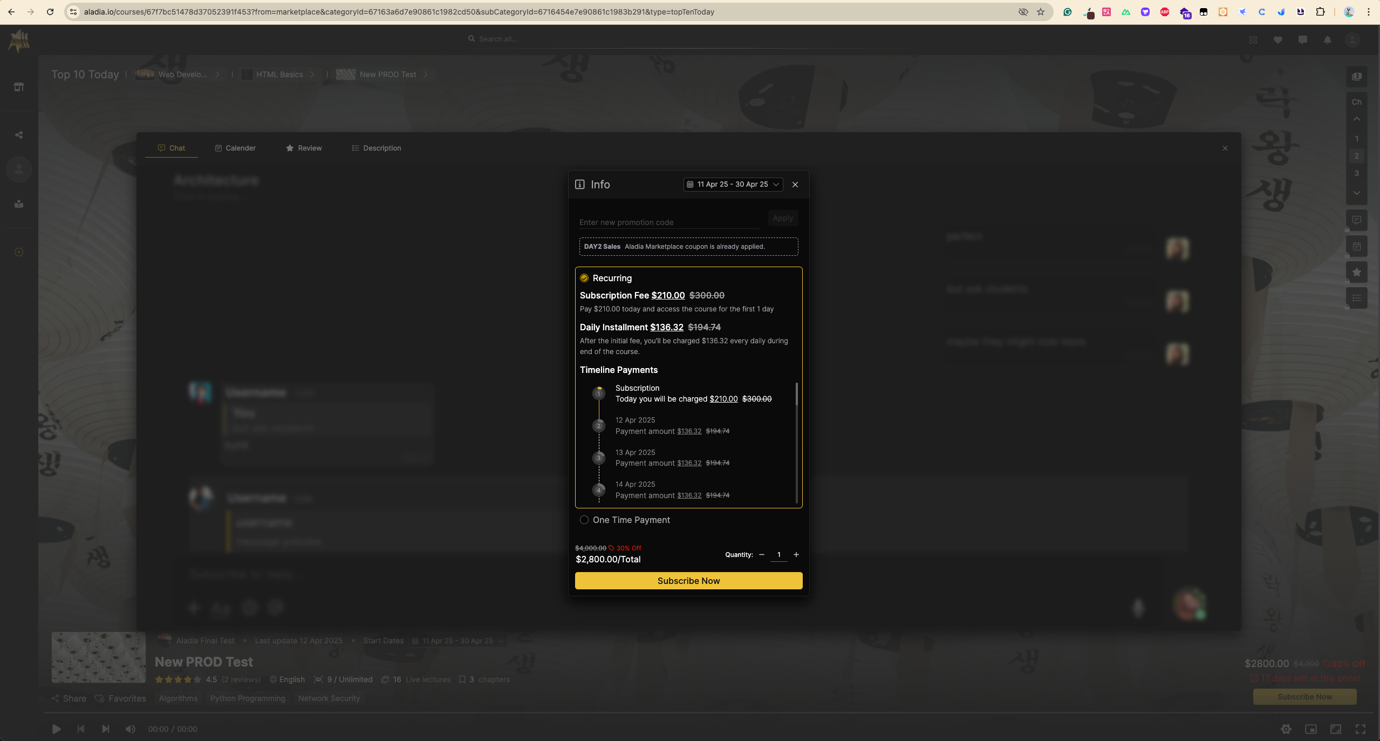Skip to next track in player

(x=106, y=729)
